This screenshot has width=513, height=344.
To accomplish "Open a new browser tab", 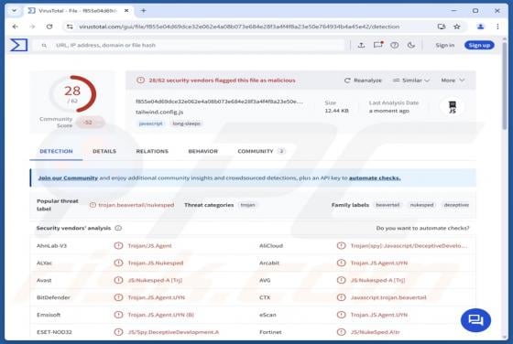I will click(143, 10).
